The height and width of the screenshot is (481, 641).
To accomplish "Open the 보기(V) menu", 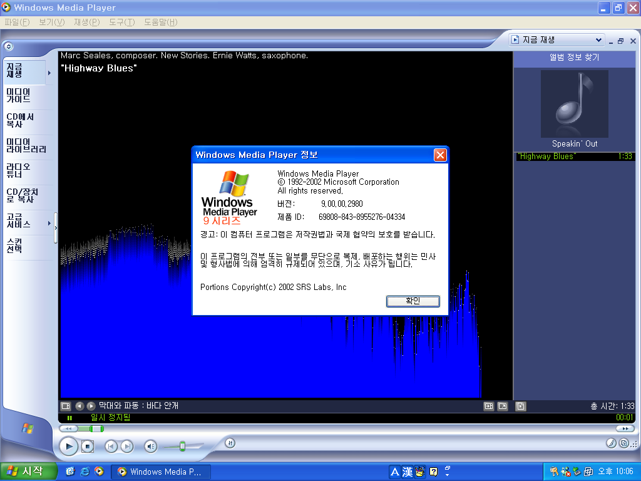I will 52,22.
